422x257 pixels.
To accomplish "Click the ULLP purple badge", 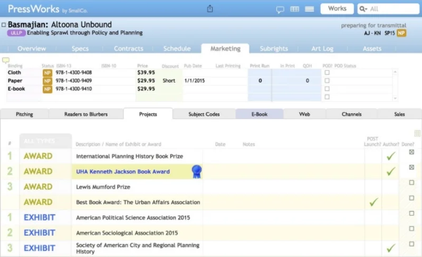I will 16,33.
